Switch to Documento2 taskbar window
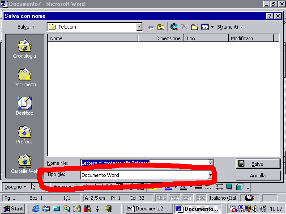286x214 pixels. click(x=149, y=209)
